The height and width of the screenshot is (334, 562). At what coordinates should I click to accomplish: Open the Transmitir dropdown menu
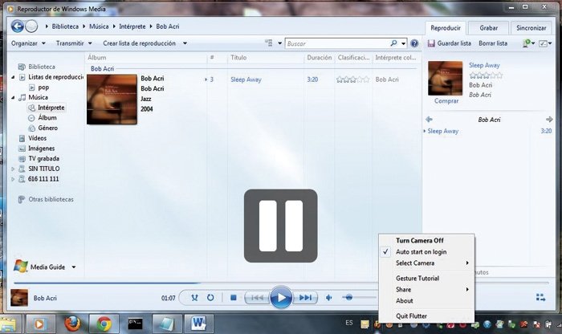74,43
